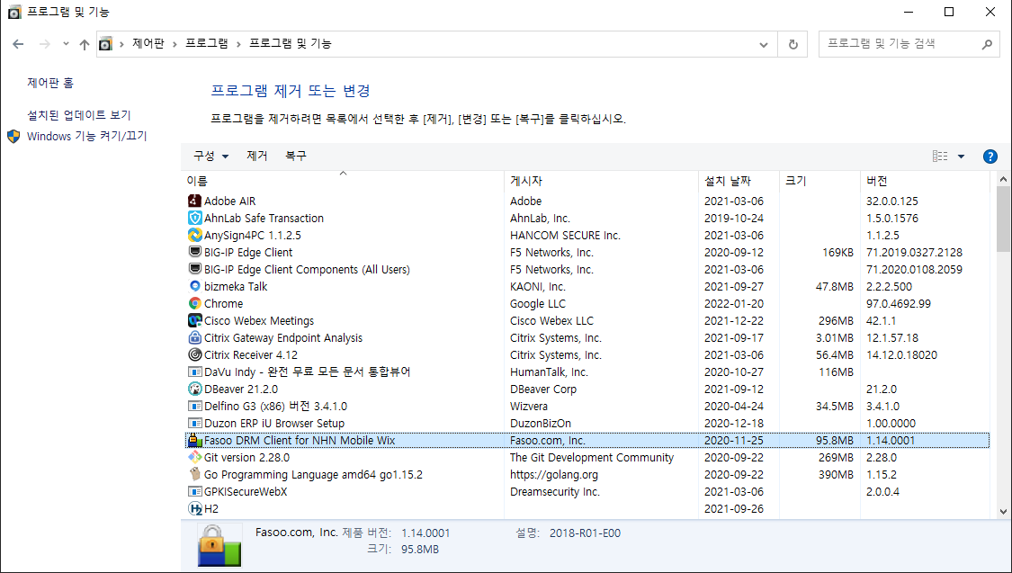
Task: Click the vertical scrollbar thumb of program list
Action: point(1003,220)
